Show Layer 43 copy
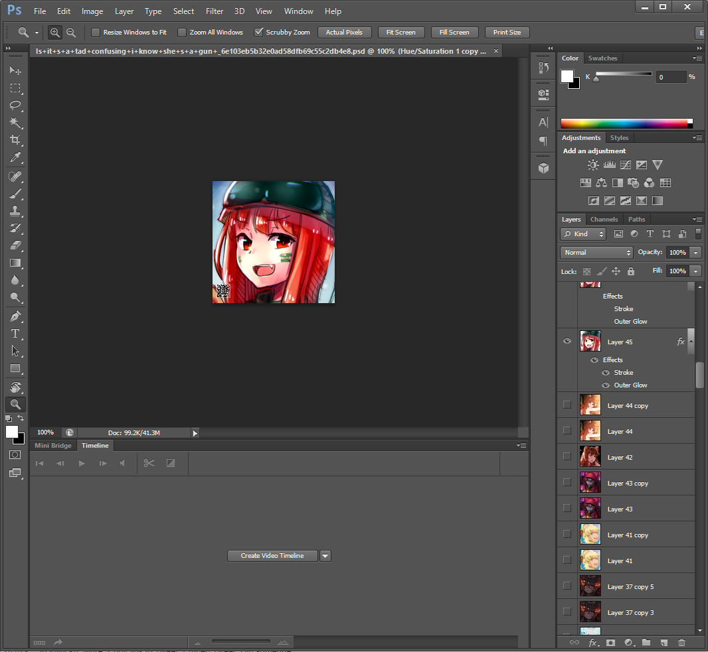 (x=567, y=482)
